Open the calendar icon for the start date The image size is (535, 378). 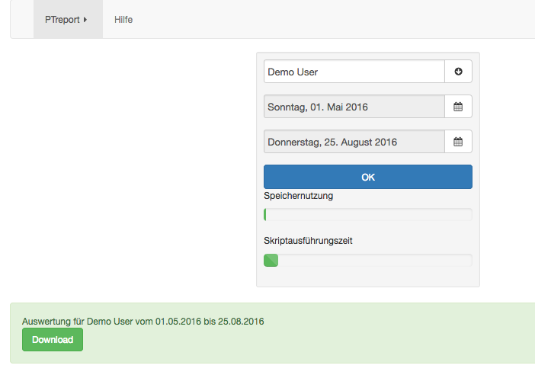[x=458, y=107]
